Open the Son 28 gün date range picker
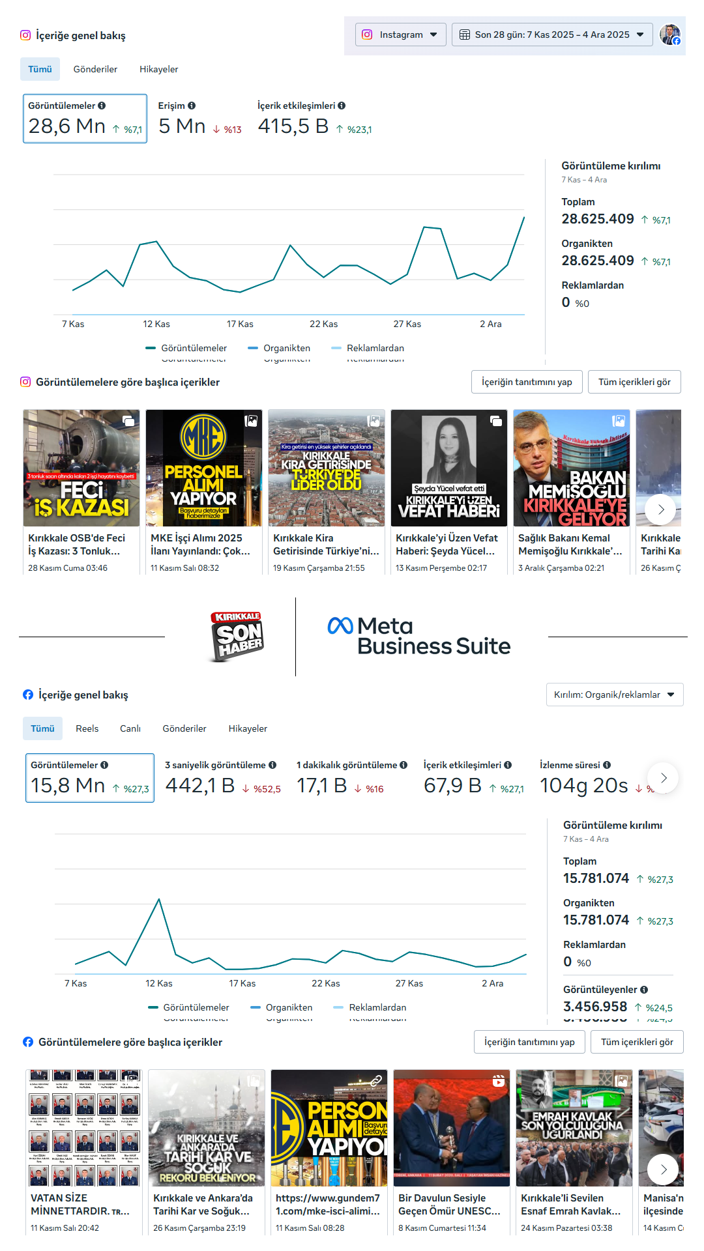Viewport: 704px width, 1251px height. click(551, 35)
